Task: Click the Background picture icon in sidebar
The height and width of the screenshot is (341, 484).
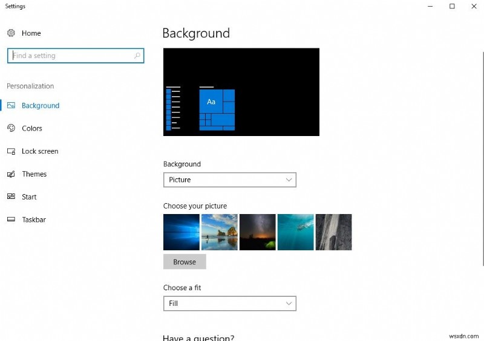Action: (x=11, y=106)
